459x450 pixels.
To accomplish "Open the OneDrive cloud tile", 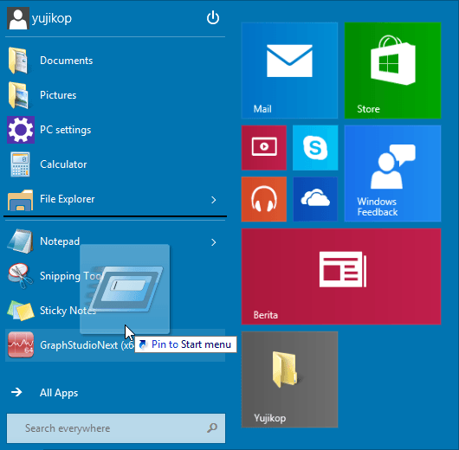I will 315,199.
